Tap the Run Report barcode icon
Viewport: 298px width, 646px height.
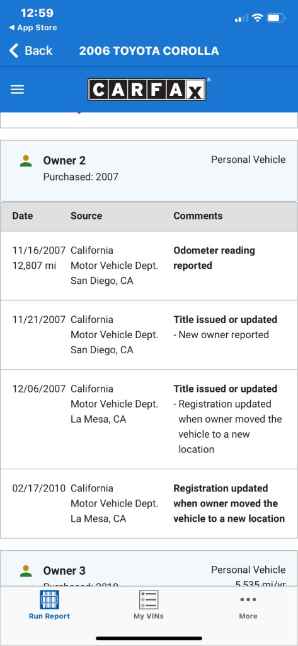pos(49,599)
